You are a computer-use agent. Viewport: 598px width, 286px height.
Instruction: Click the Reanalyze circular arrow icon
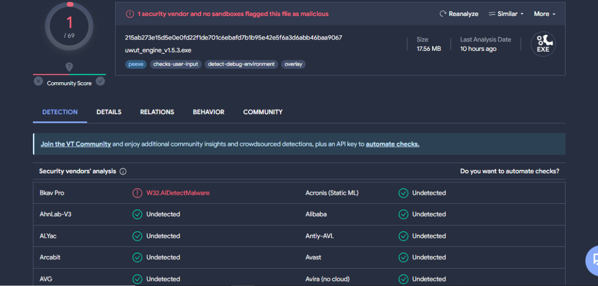pos(443,14)
